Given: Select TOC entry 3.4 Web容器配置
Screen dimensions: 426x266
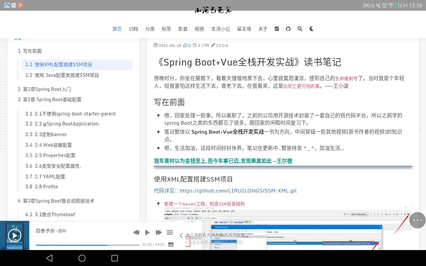Looking at the screenshot, I should coord(49,145).
